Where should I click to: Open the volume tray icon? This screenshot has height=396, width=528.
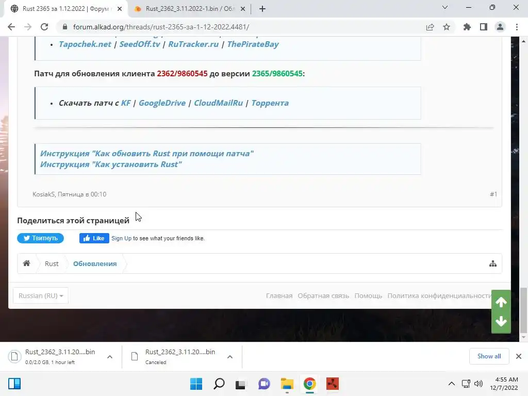tap(478, 384)
